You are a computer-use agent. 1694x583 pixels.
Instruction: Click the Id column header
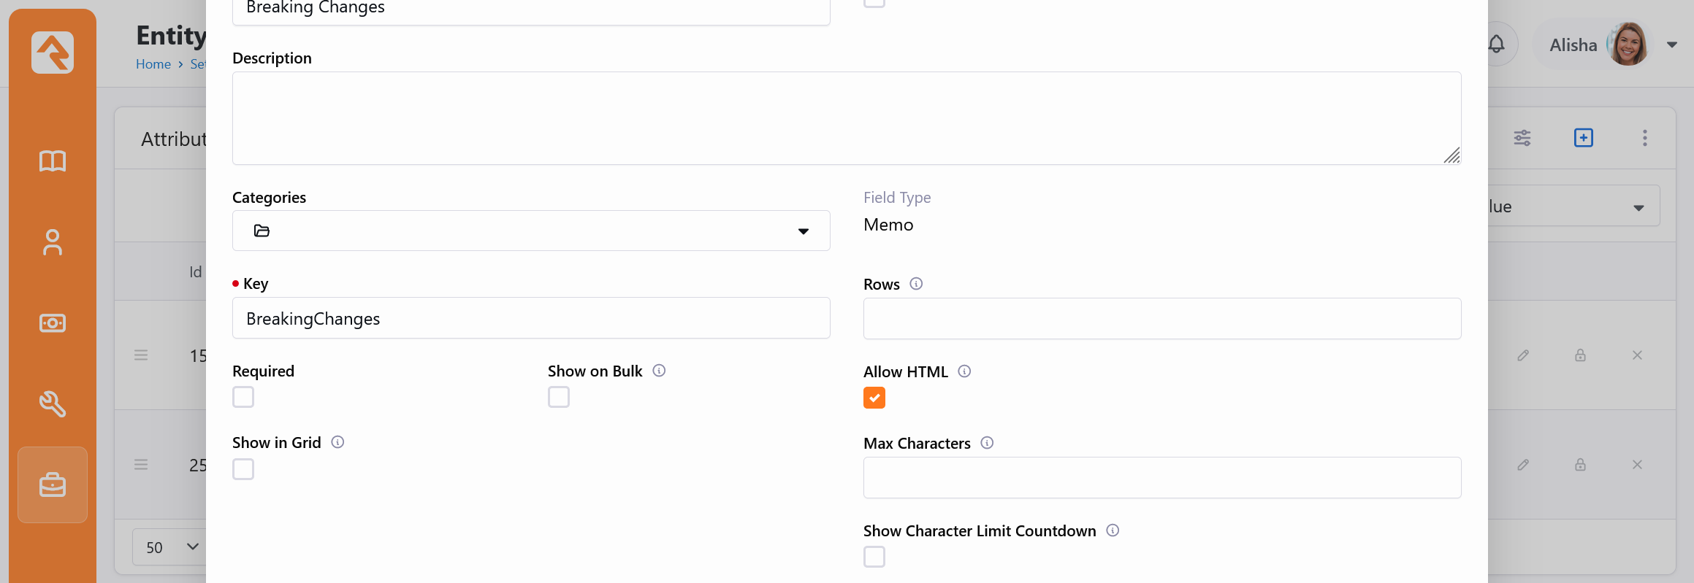point(196,272)
